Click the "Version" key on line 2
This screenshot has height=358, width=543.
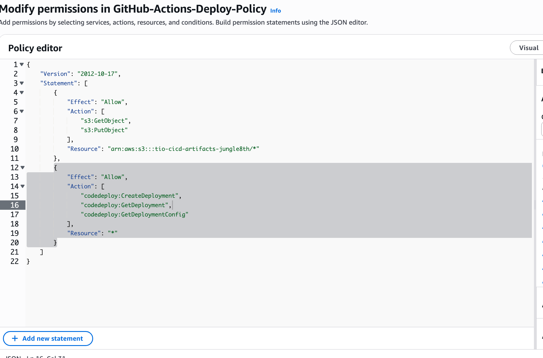[x=55, y=74]
